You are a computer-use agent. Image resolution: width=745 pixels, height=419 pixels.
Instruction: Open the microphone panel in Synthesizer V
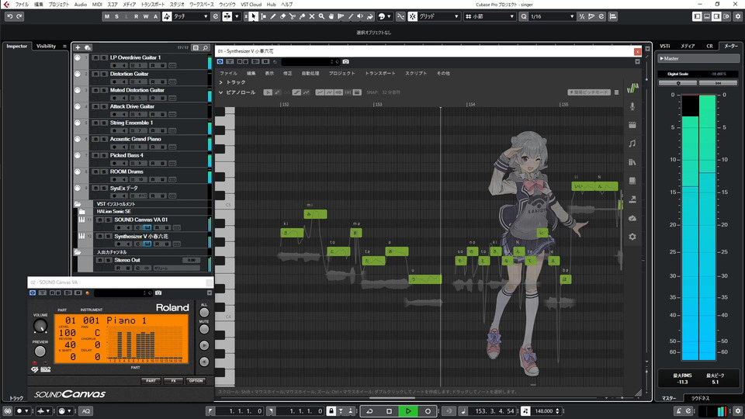(632, 106)
